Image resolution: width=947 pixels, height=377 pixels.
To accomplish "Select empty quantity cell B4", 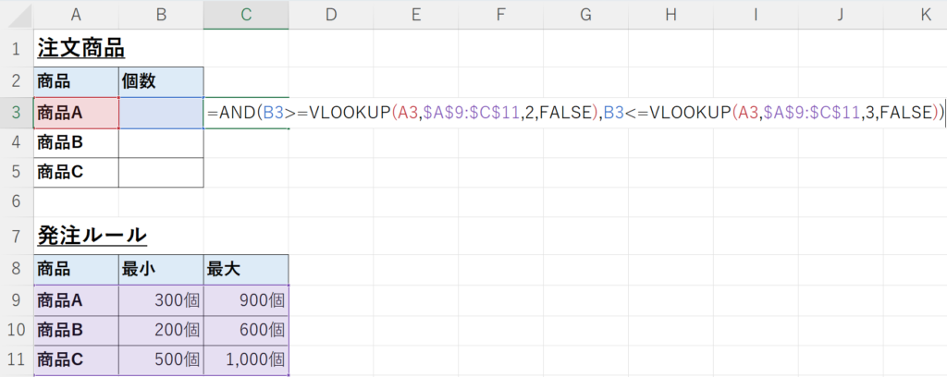I will click(161, 142).
